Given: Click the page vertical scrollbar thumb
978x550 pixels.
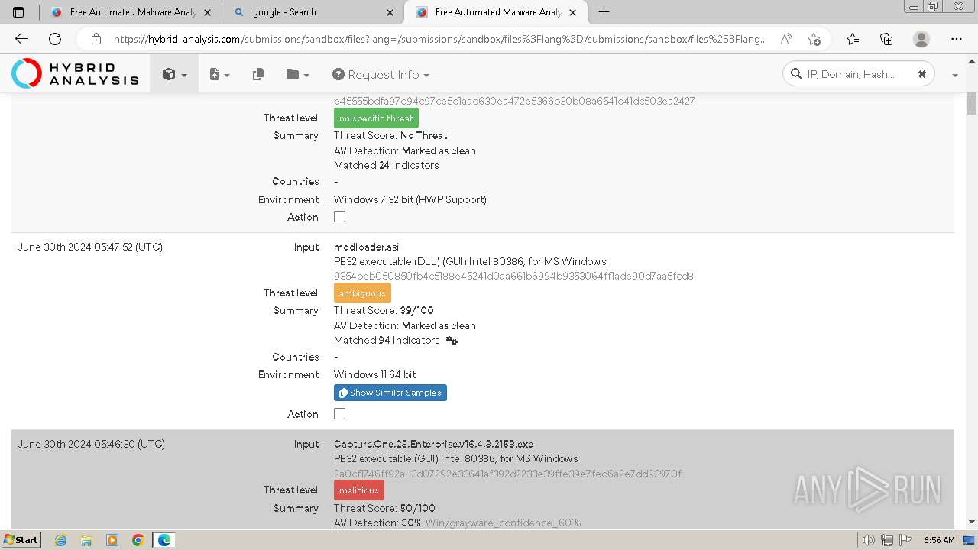Looking at the screenshot, I should [972, 103].
